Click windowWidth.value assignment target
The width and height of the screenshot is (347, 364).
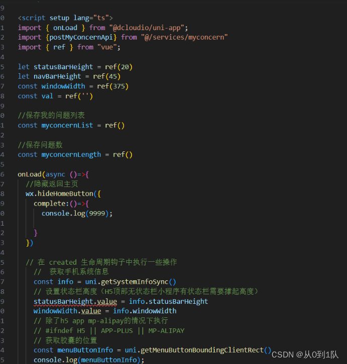pyautogui.click(x=67, y=311)
